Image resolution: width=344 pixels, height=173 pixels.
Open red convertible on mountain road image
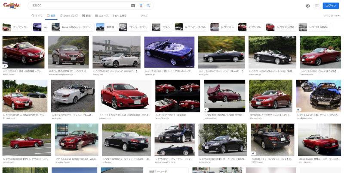[27, 140]
